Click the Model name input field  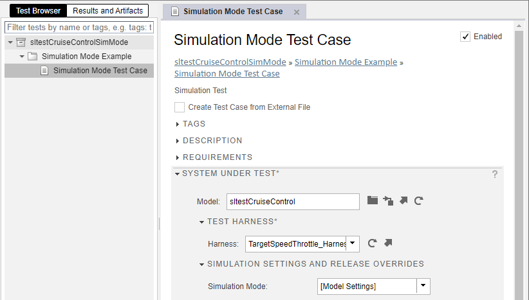(x=292, y=202)
